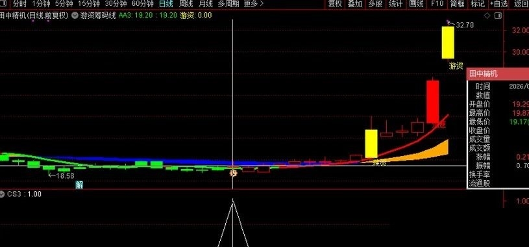Screen dimensions: 529x247
Task: Click the coin marker icon at the crosshair
Action: point(233,174)
